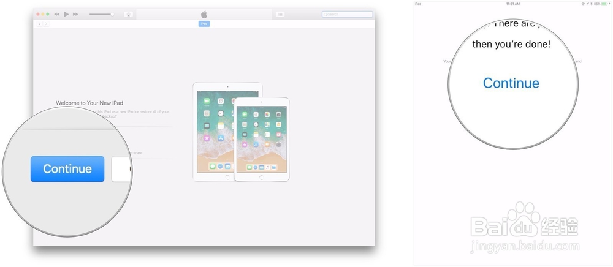Focus the iTunes Search field

(347, 14)
